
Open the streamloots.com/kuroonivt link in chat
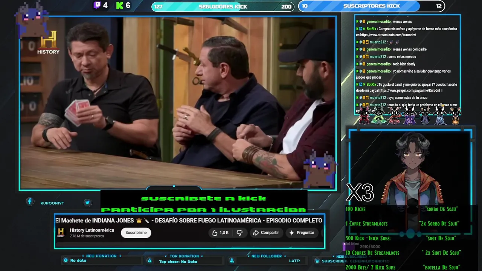(388, 35)
